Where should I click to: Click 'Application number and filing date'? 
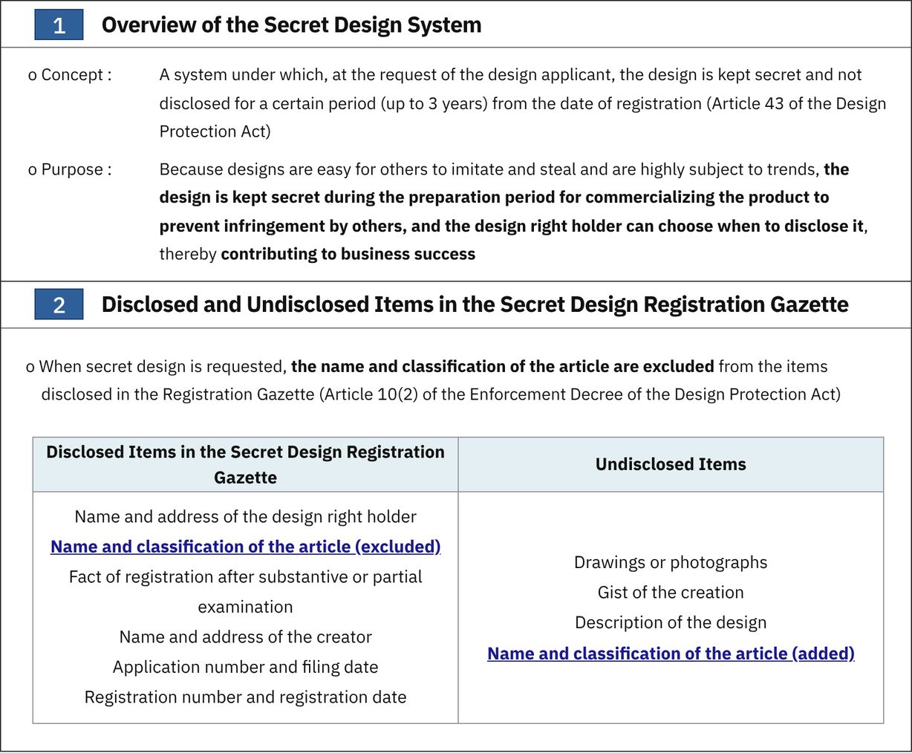point(245,667)
